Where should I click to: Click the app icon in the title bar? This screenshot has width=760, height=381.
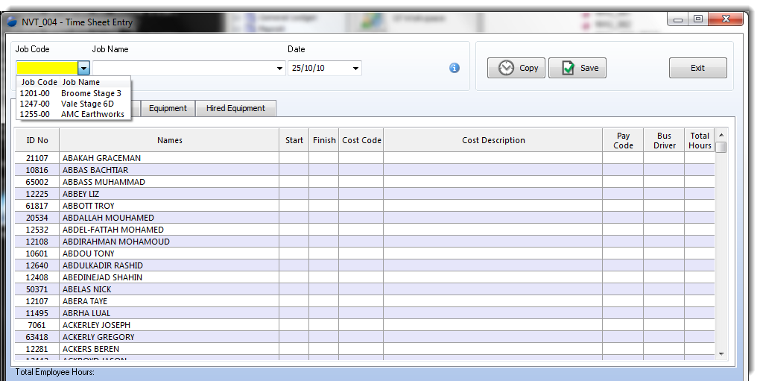click(12, 22)
